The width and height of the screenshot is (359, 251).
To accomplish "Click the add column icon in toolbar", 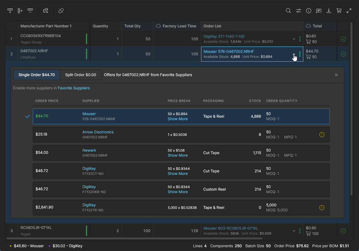I will 20,11.
